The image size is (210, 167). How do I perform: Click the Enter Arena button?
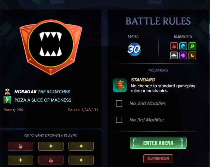click(x=158, y=143)
